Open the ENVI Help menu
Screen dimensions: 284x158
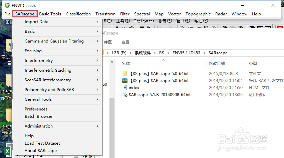(x=256, y=14)
